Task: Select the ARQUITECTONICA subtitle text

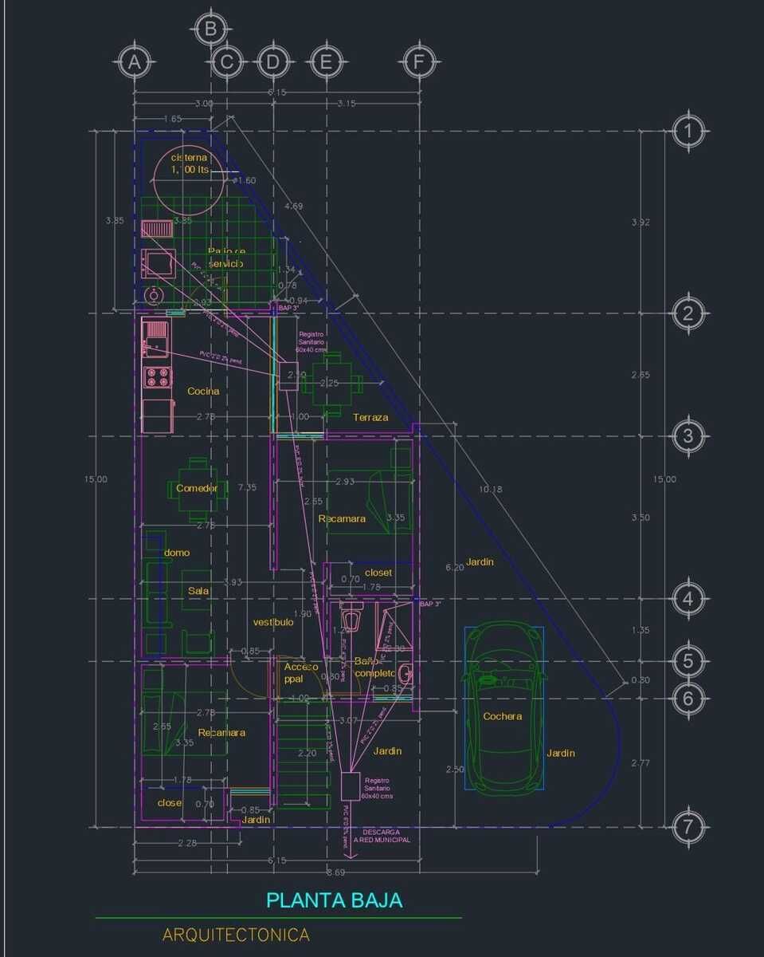Action: click(x=236, y=935)
